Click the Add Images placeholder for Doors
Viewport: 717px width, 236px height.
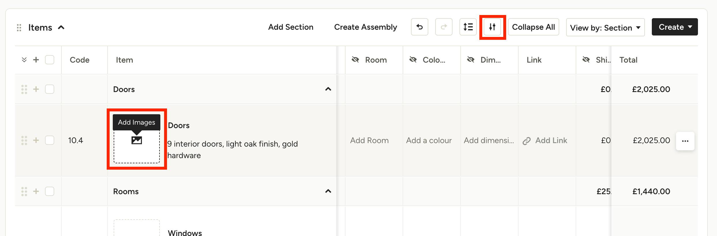coord(137,141)
